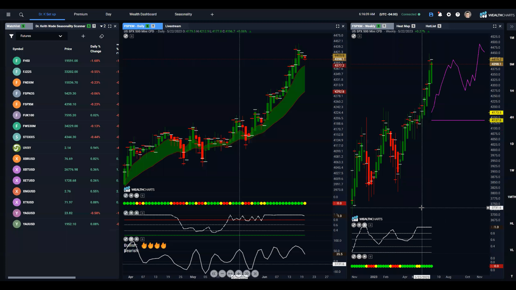Move the weekly oscillator pane down
Viewport: 516px width, 290px height.
tap(359, 225)
